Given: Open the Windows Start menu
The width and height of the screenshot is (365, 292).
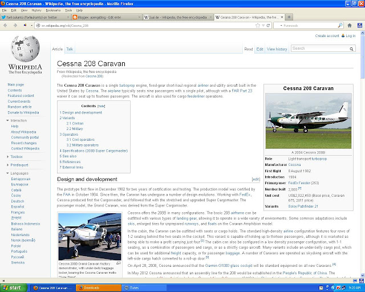Looking at the screenshot, I should 14,288.
